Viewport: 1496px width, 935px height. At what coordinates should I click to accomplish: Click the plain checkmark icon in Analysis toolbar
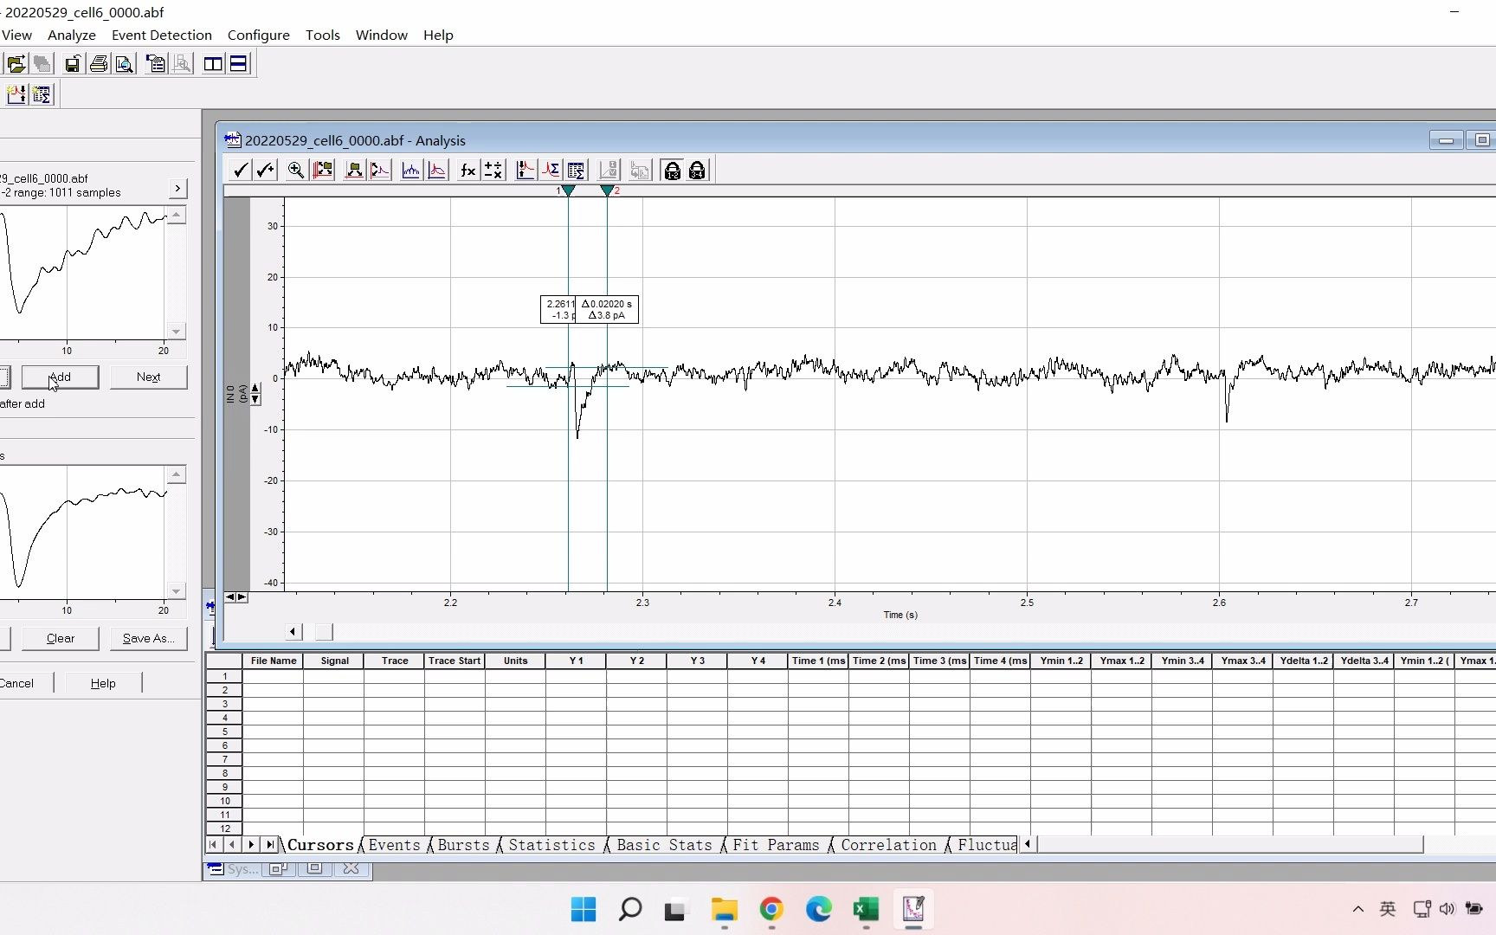[241, 171]
